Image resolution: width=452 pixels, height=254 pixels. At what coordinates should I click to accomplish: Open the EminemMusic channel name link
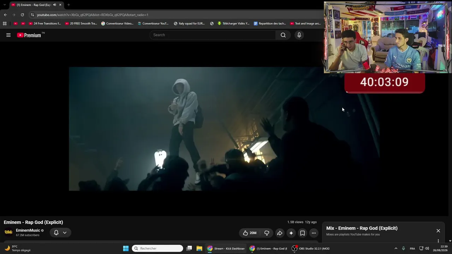[28, 230]
